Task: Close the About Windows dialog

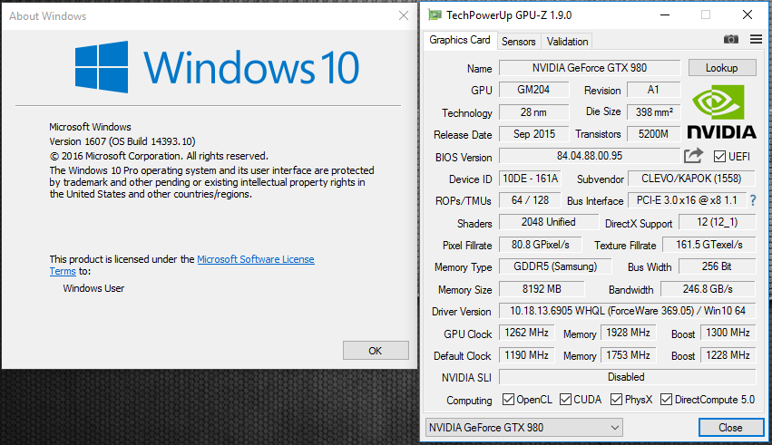Action: coord(404,15)
